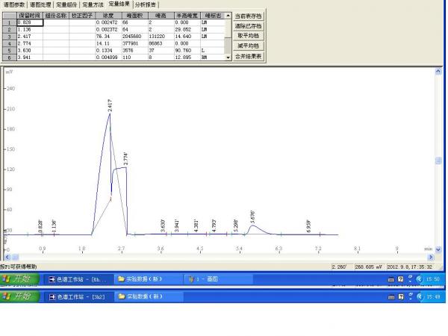448x336 pixels.
Task: Click half-width value 90.760
Action: (x=187, y=50)
